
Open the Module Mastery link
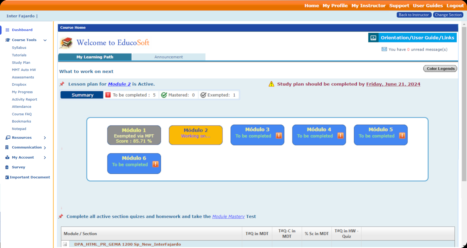pos(228,216)
